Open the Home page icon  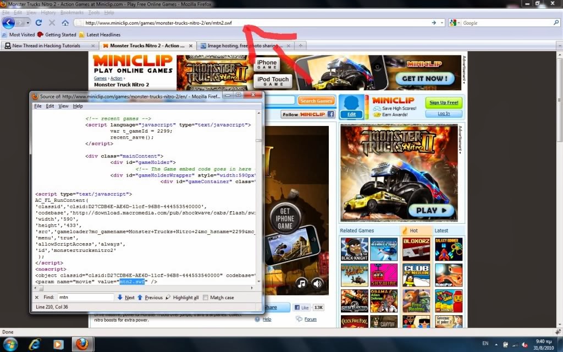coord(65,23)
